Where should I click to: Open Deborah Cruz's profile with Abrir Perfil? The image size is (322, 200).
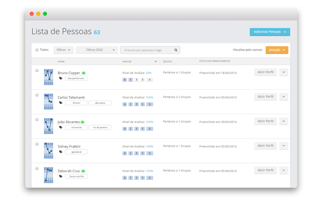[x=265, y=170]
